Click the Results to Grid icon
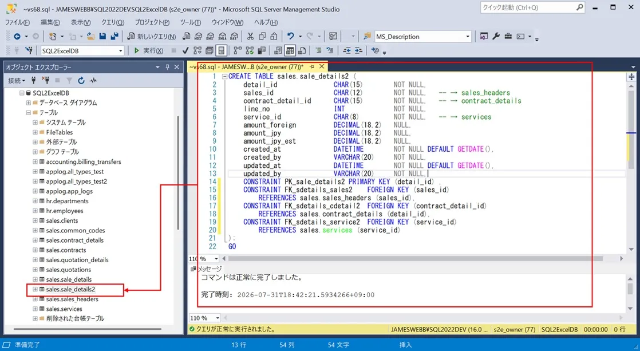The image size is (640, 351). click(290, 50)
